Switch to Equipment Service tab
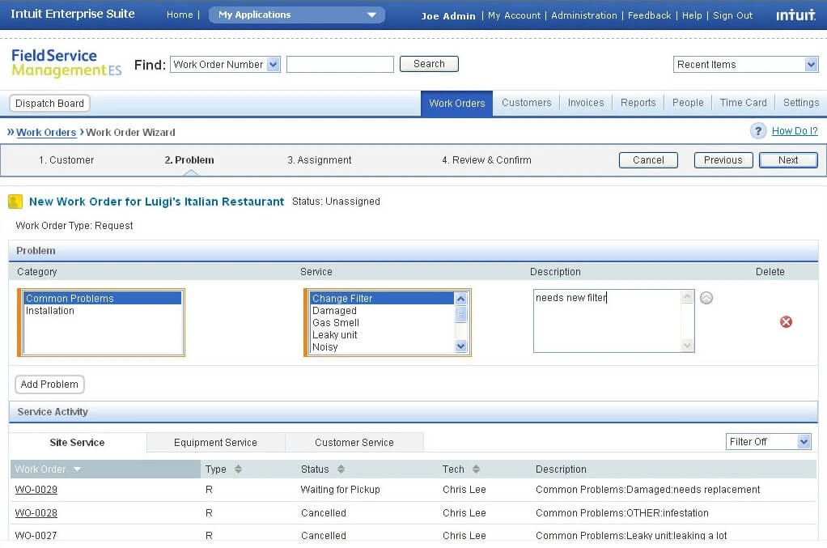 [215, 443]
